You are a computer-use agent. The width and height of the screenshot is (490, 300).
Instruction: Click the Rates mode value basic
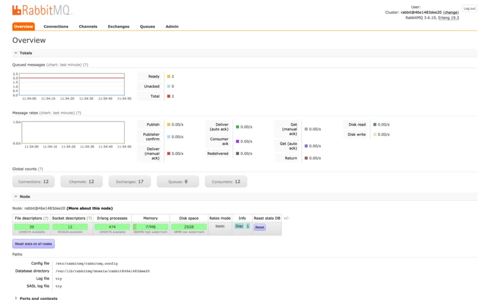220,226
